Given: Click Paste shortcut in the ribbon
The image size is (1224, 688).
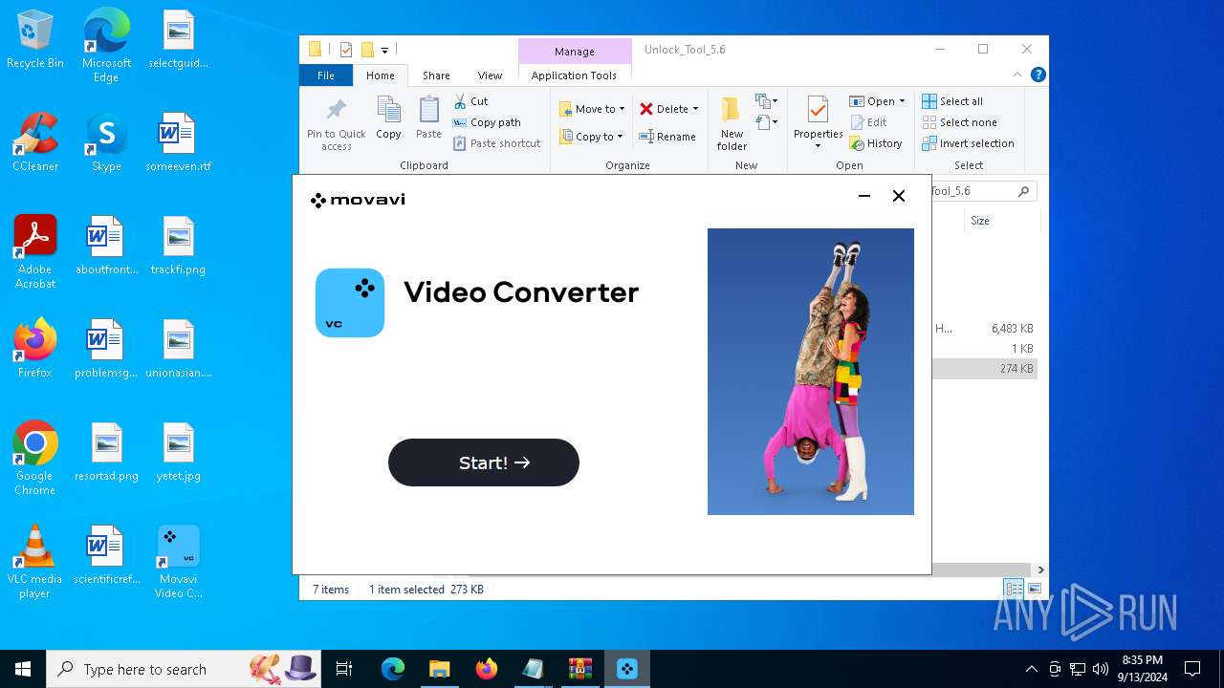Looking at the screenshot, I should 497,143.
